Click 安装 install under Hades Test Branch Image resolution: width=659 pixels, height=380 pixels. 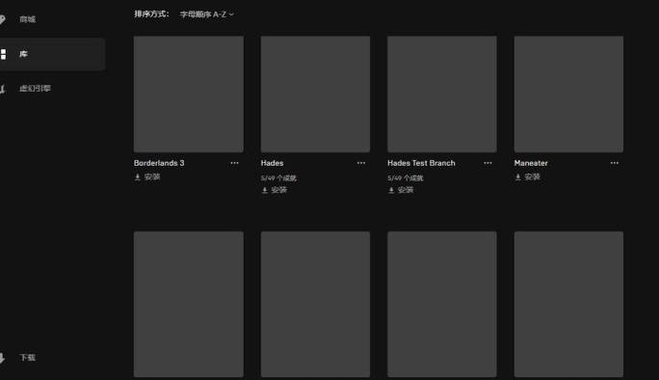pos(401,190)
